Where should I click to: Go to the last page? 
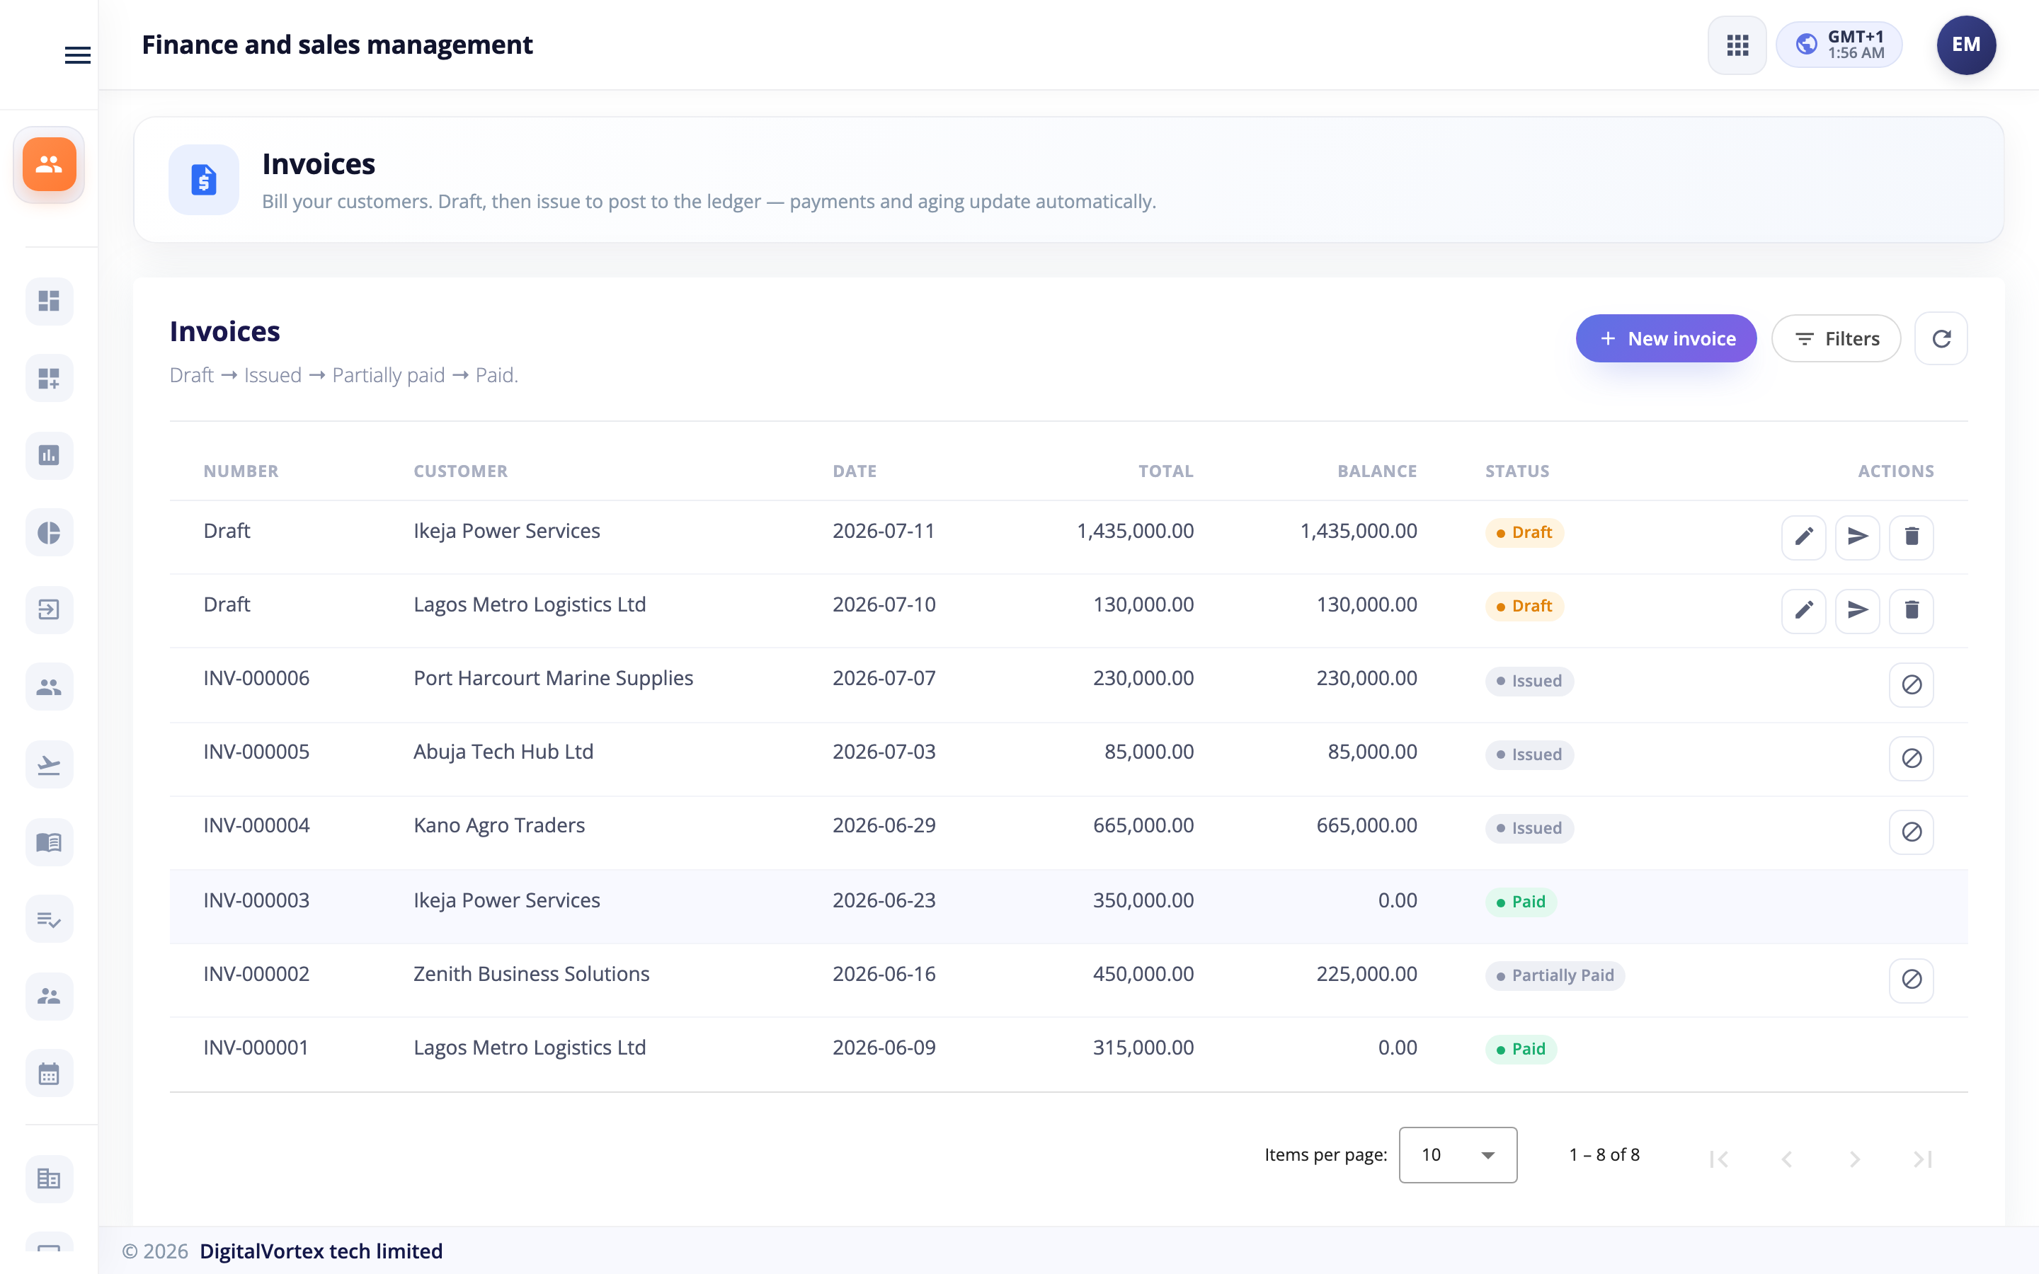(1922, 1159)
